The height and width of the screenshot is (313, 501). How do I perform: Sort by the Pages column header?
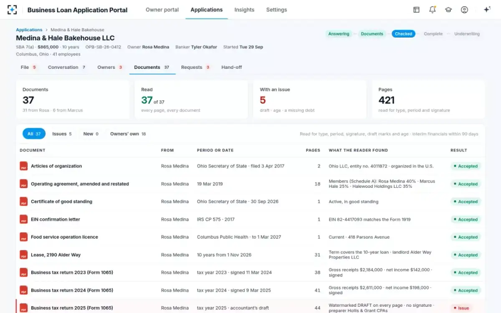pos(313,150)
